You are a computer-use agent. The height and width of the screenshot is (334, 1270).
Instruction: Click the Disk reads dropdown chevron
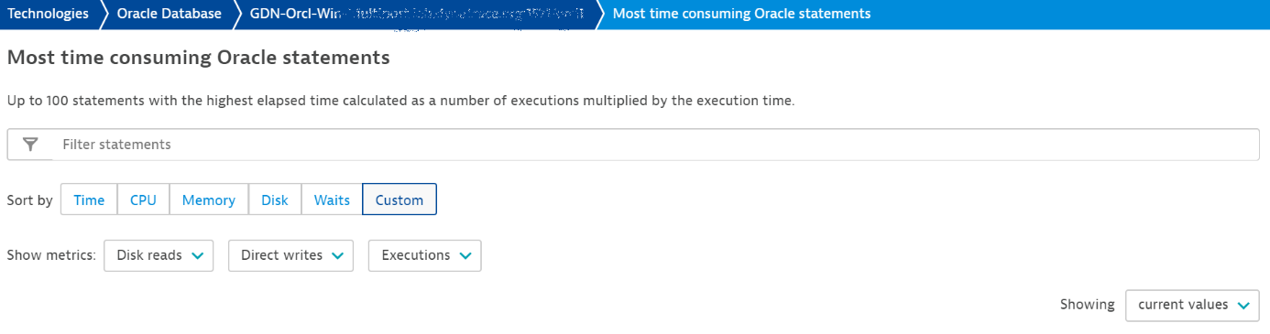[198, 256]
